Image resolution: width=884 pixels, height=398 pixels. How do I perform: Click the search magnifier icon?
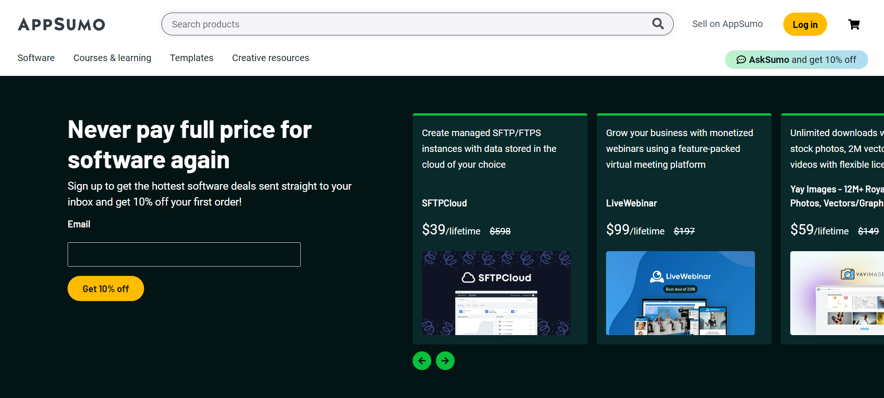tap(658, 24)
